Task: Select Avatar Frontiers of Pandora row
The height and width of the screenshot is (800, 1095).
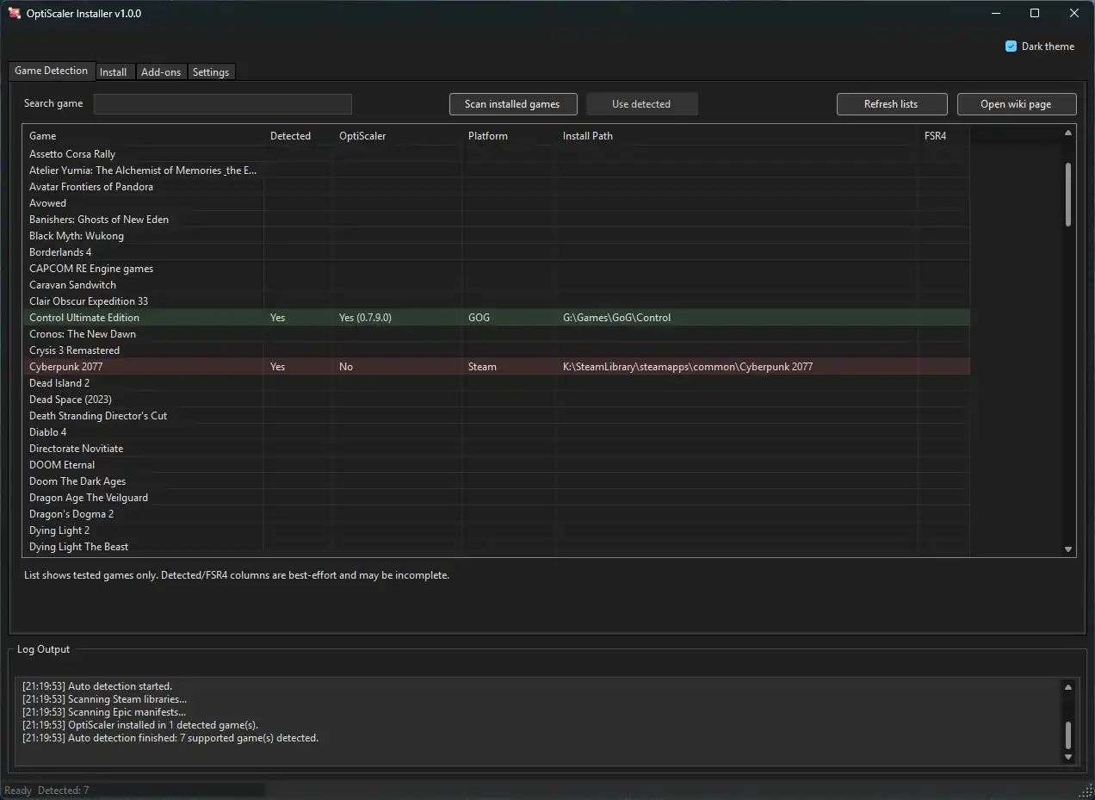Action: pos(496,187)
